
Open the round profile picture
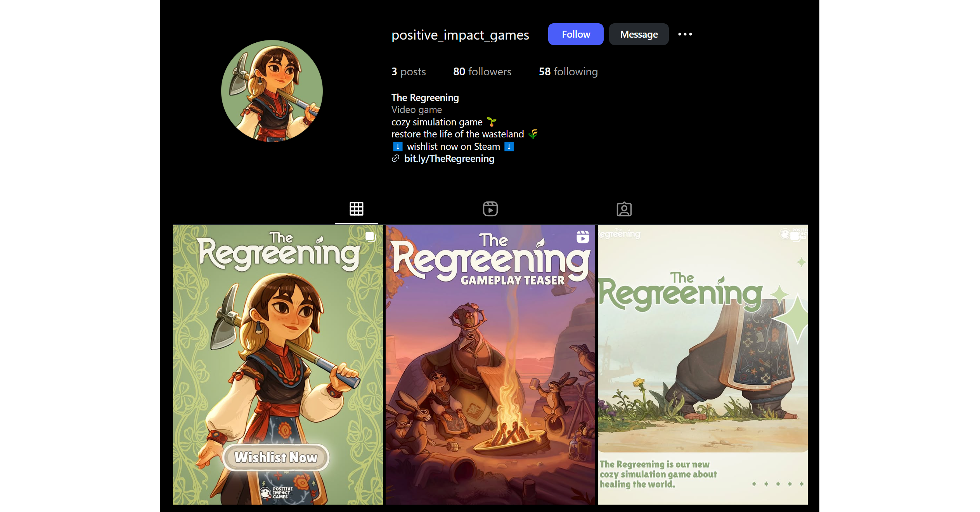pos(272,91)
